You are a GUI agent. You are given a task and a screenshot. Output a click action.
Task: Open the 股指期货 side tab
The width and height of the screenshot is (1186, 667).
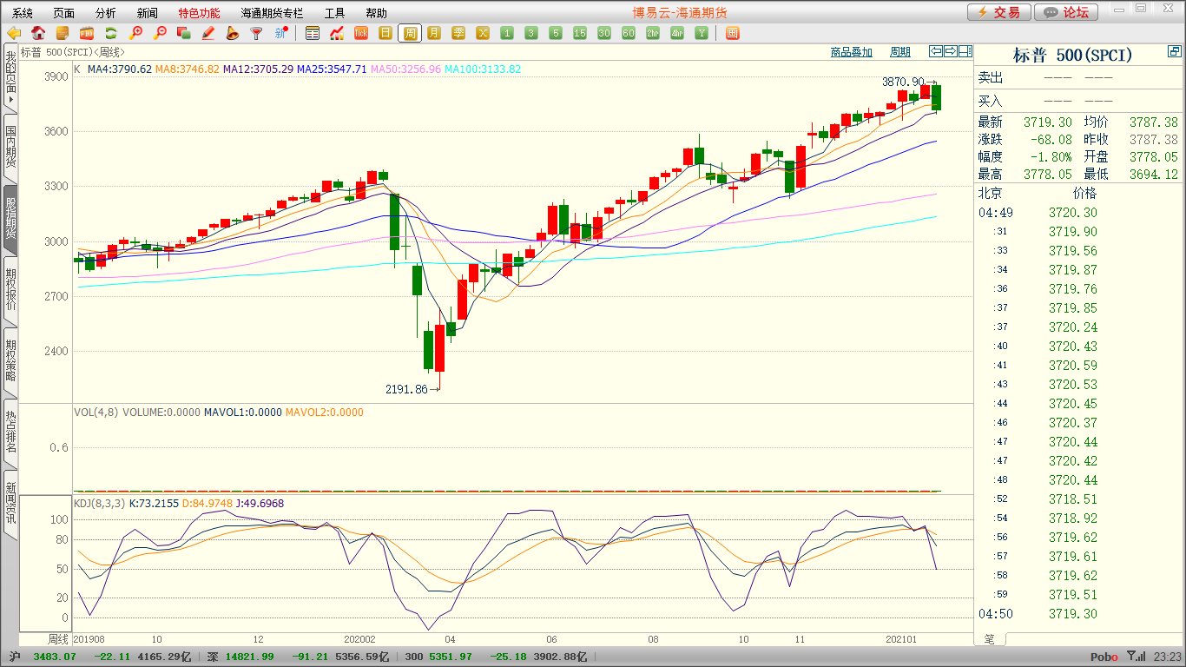coord(10,219)
